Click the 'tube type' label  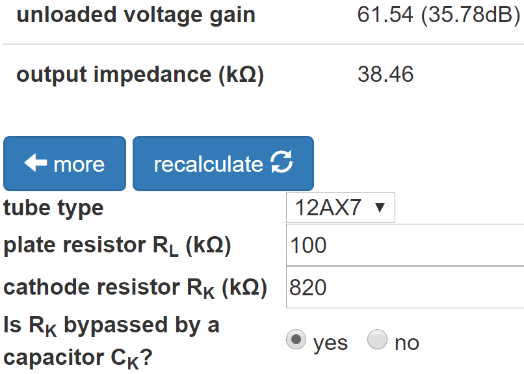pyautogui.click(x=53, y=209)
